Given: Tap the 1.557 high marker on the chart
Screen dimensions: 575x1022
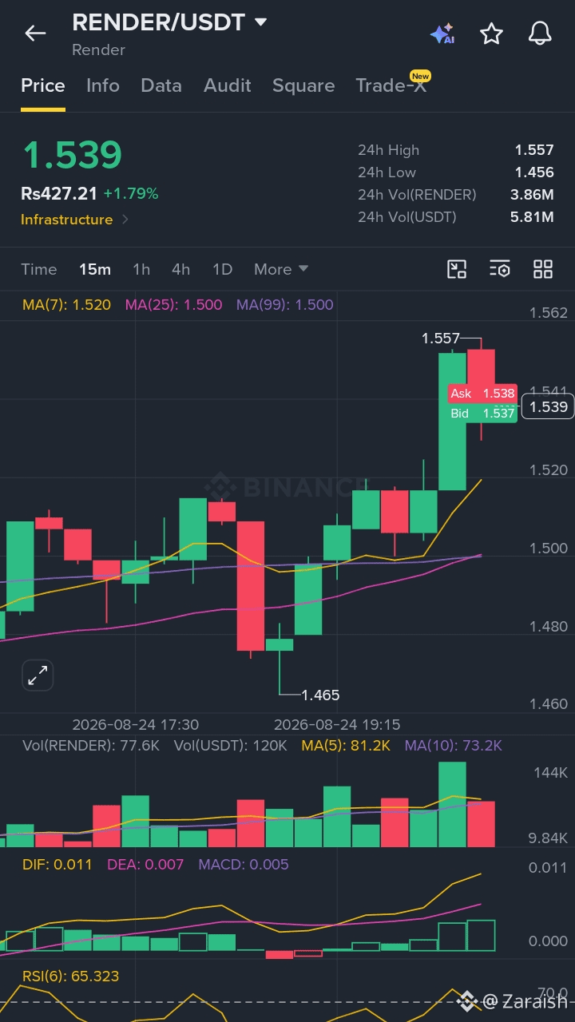Looking at the screenshot, I should point(441,339).
